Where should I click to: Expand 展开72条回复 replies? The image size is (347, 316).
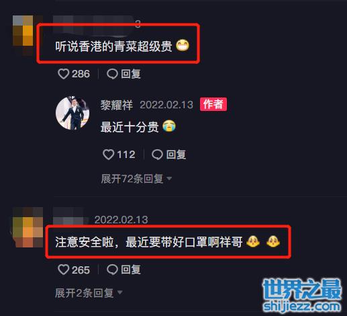tap(132, 179)
